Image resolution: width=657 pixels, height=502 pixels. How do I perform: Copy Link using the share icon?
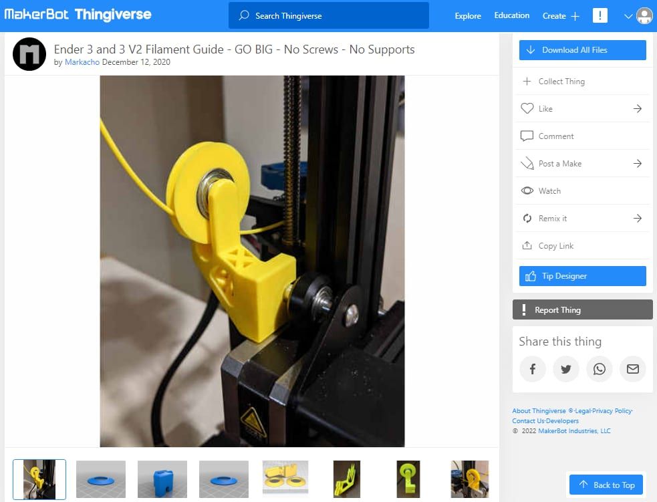(x=527, y=245)
